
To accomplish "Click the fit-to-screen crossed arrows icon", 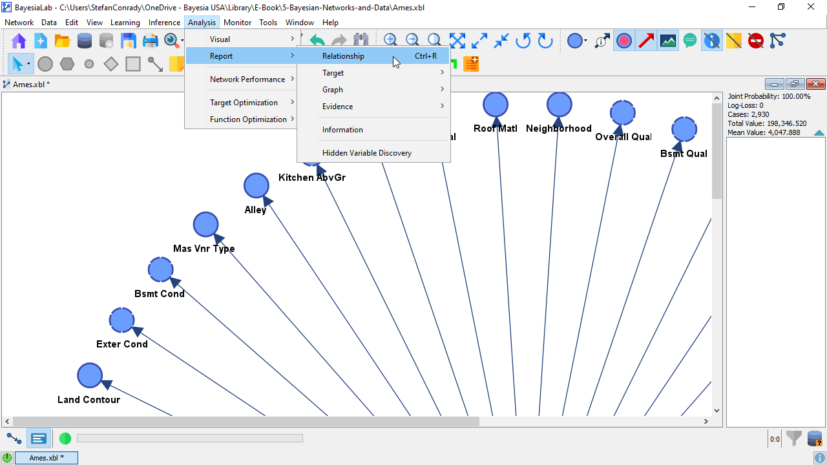I will click(x=457, y=41).
